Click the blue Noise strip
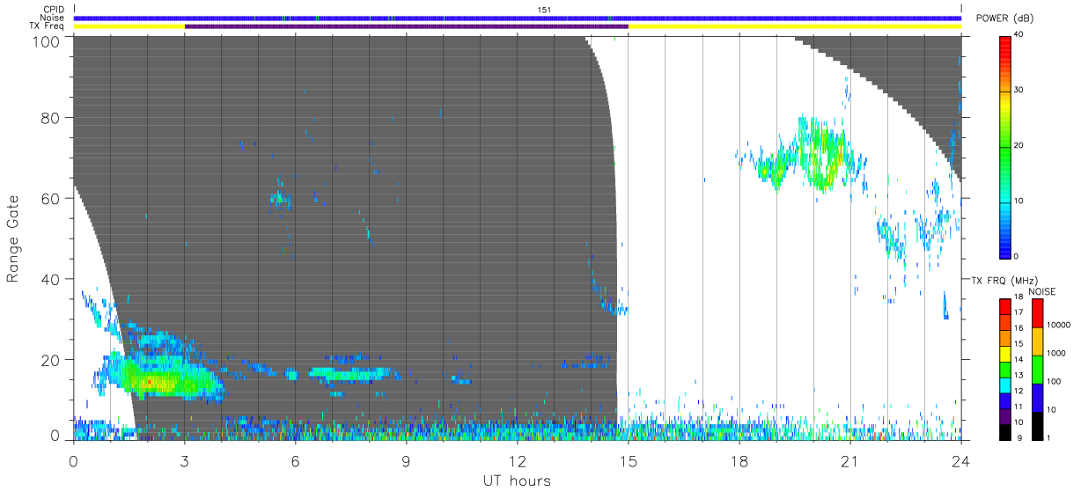 pos(517,18)
